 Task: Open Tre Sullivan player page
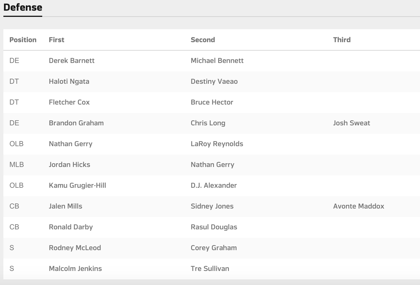pos(210,269)
